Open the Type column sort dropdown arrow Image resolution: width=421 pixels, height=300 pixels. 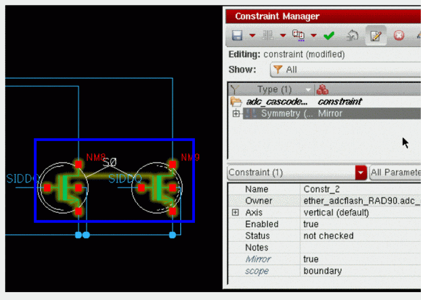(x=308, y=90)
